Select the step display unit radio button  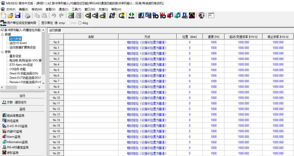pyautogui.click(x=56, y=23)
